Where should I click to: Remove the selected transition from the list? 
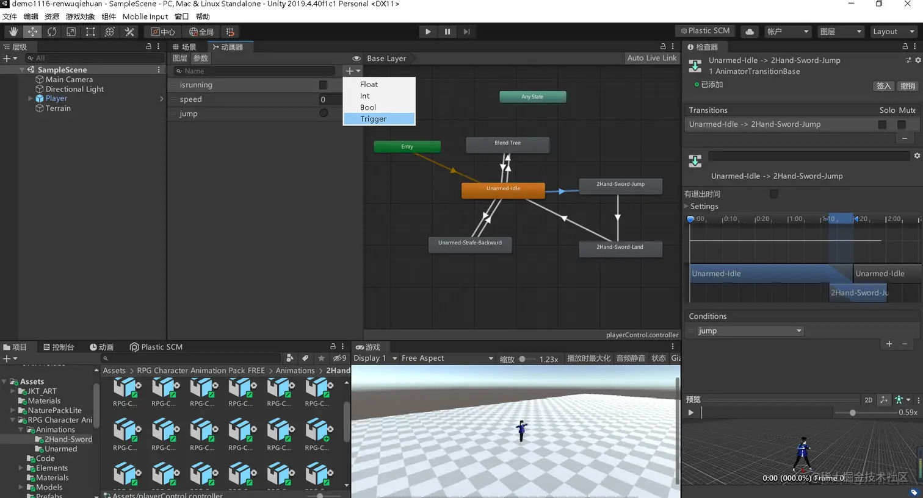905,139
